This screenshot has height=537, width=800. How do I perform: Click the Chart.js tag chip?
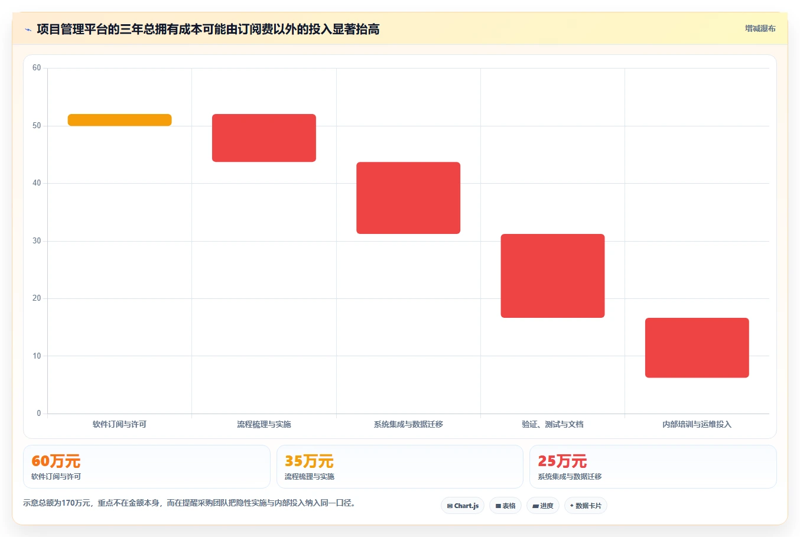(463, 506)
